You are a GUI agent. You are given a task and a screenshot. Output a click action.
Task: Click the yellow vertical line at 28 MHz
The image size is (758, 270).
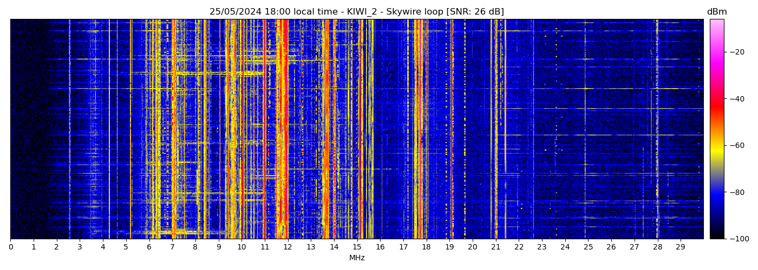[x=657, y=130]
